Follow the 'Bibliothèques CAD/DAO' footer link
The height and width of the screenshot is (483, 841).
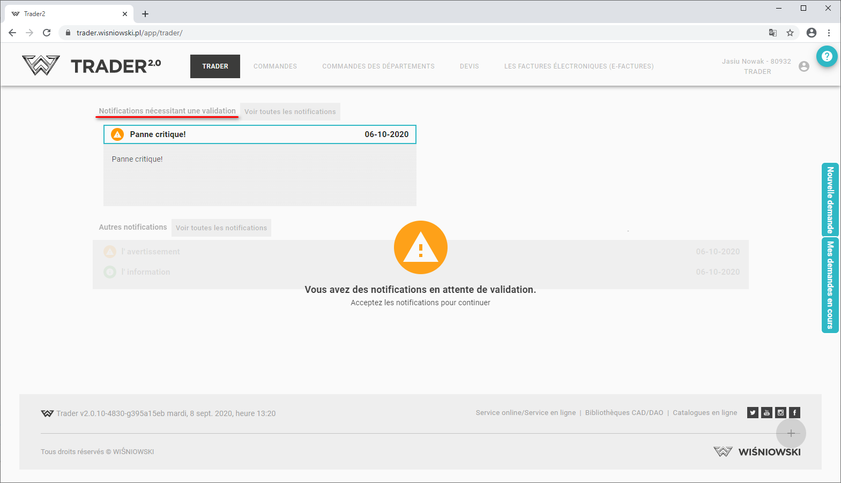[624, 413]
